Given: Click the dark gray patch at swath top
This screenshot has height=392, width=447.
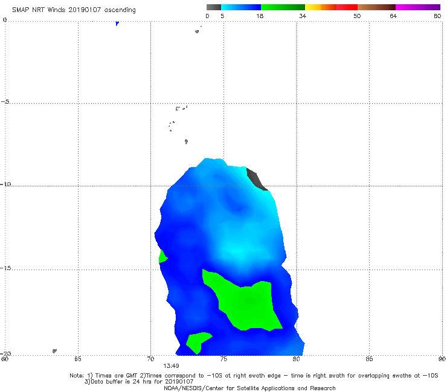Looking at the screenshot, I should (x=256, y=179).
